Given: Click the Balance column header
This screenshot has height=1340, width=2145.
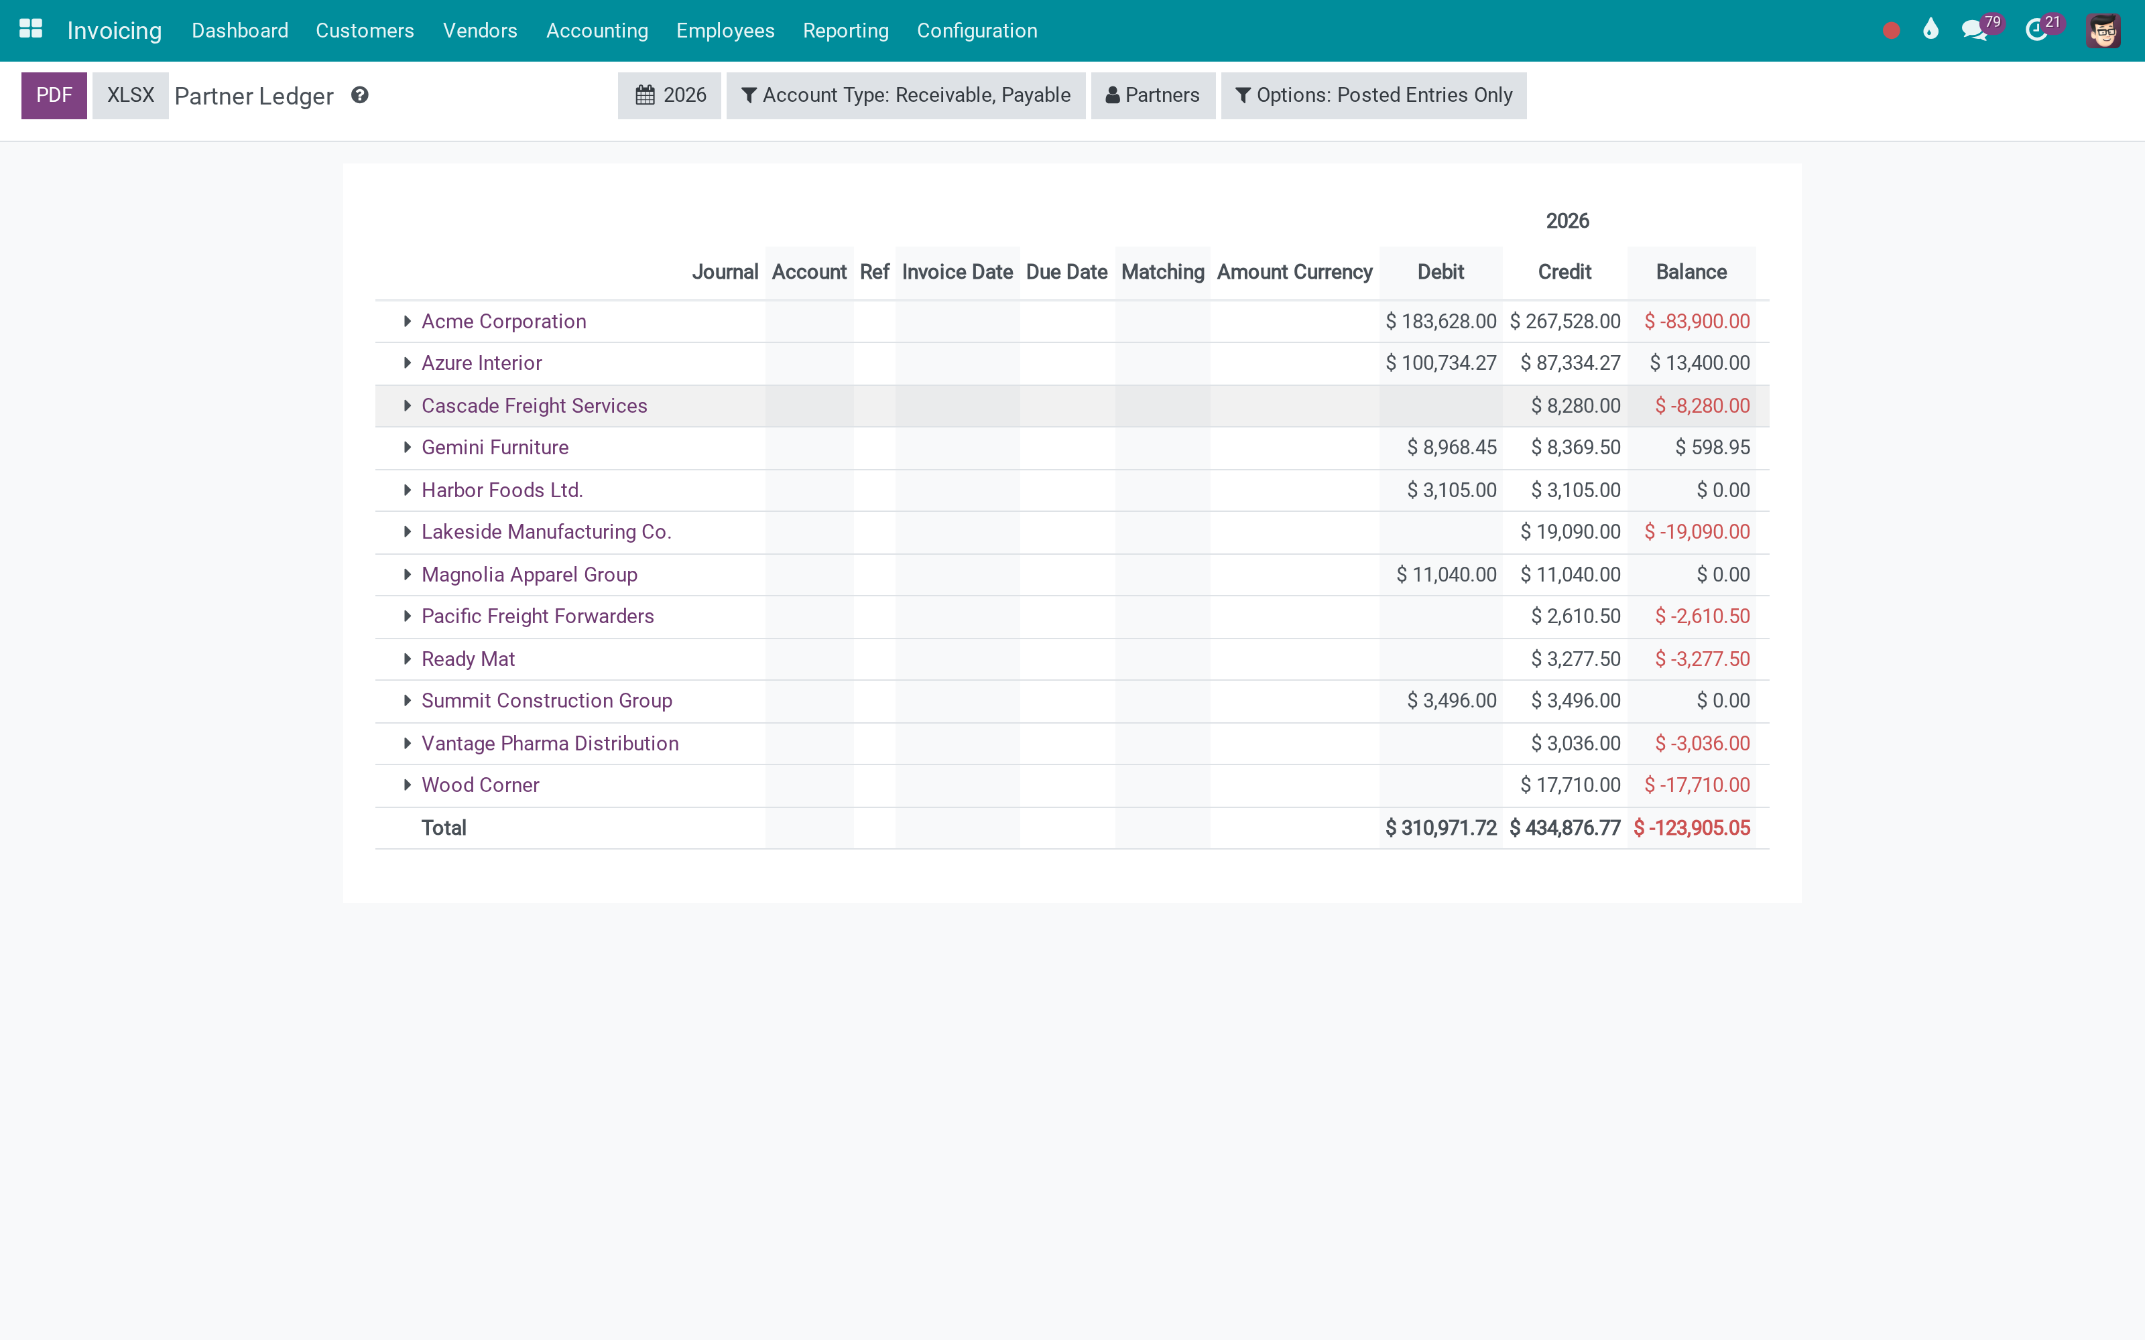Looking at the screenshot, I should point(1691,271).
